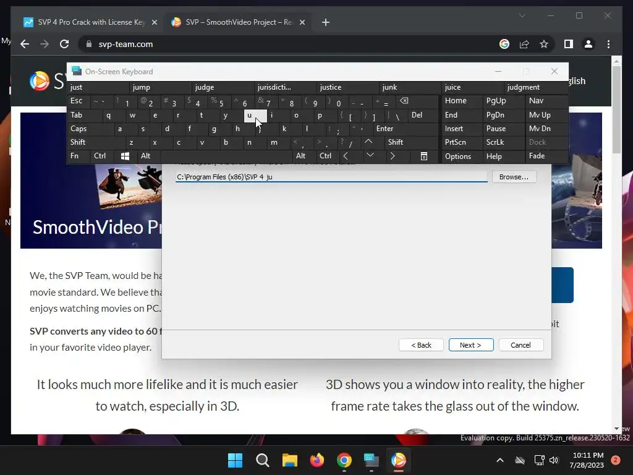Click Esc key on On-Screen Keyboard
The image size is (633, 475).
click(x=79, y=101)
